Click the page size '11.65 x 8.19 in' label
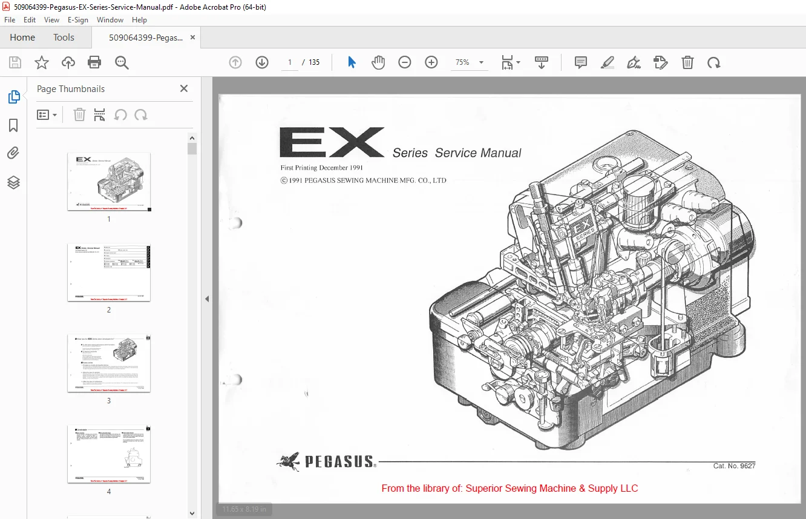This screenshot has height=519, width=806. coord(243,509)
